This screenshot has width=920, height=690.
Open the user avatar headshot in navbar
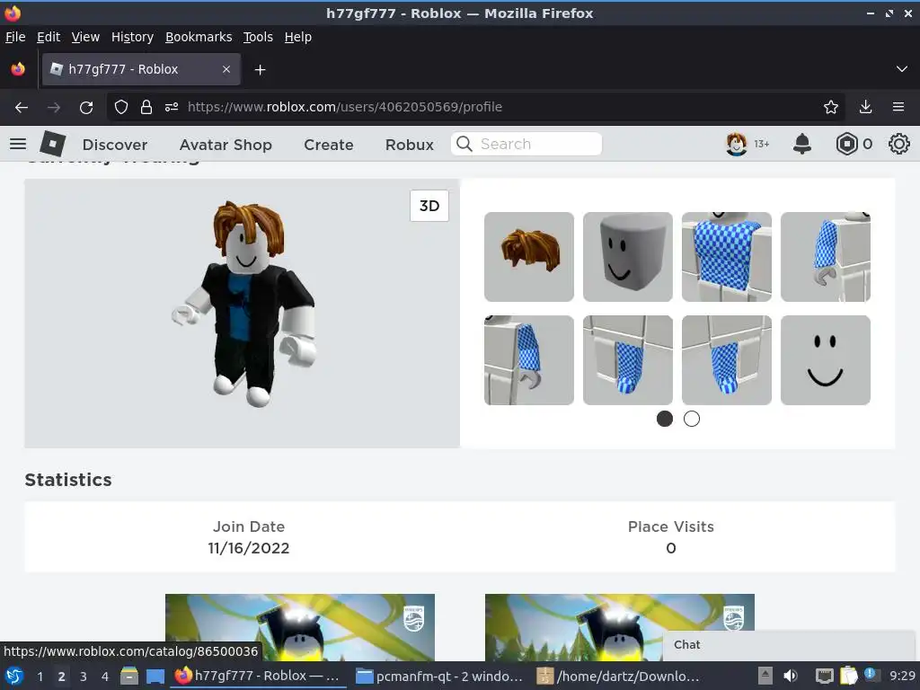[x=737, y=144]
